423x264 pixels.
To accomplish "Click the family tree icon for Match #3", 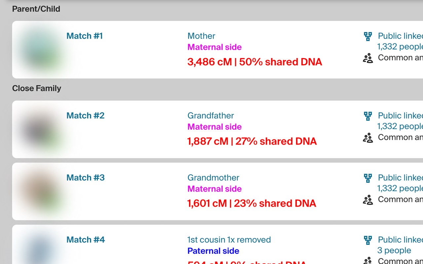I will pyautogui.click(x=368, y=178).
